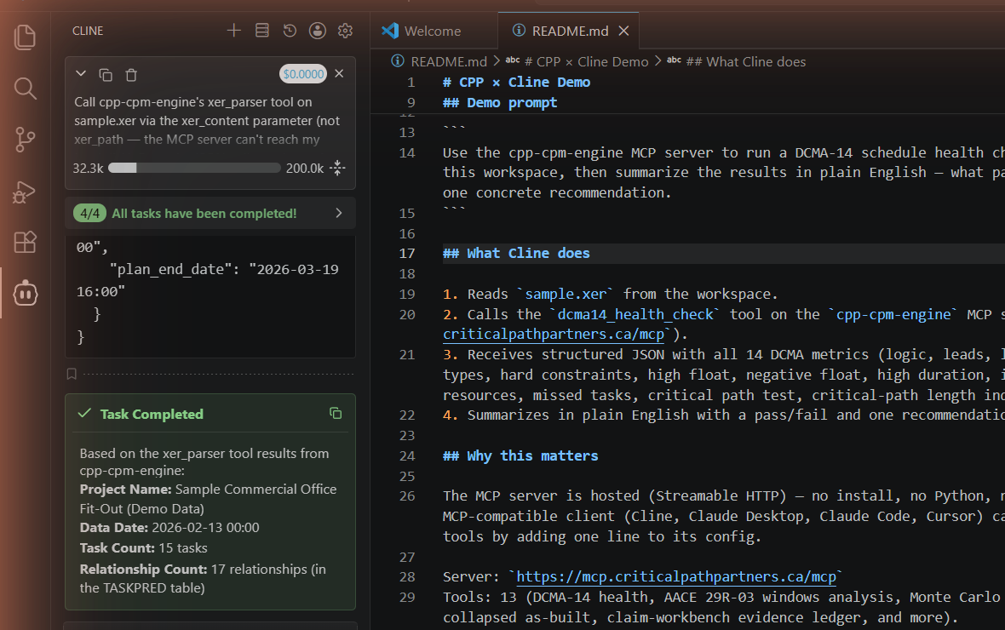Copy the Task Completed result
The image size is (1005, 630).
[336, 414]
